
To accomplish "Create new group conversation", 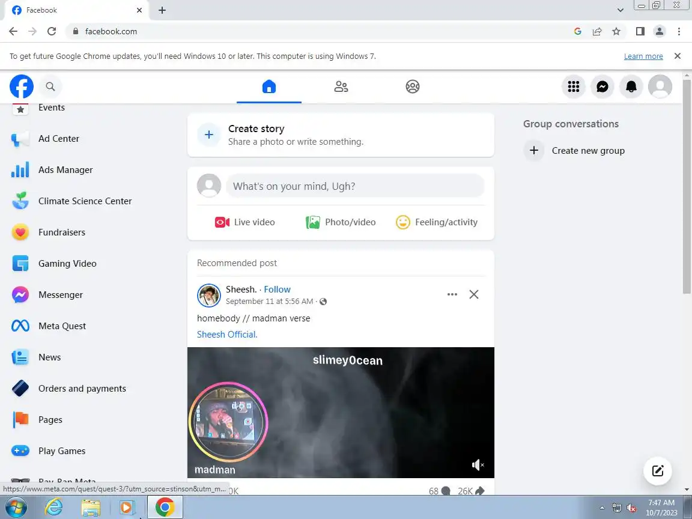I will 574,151.
